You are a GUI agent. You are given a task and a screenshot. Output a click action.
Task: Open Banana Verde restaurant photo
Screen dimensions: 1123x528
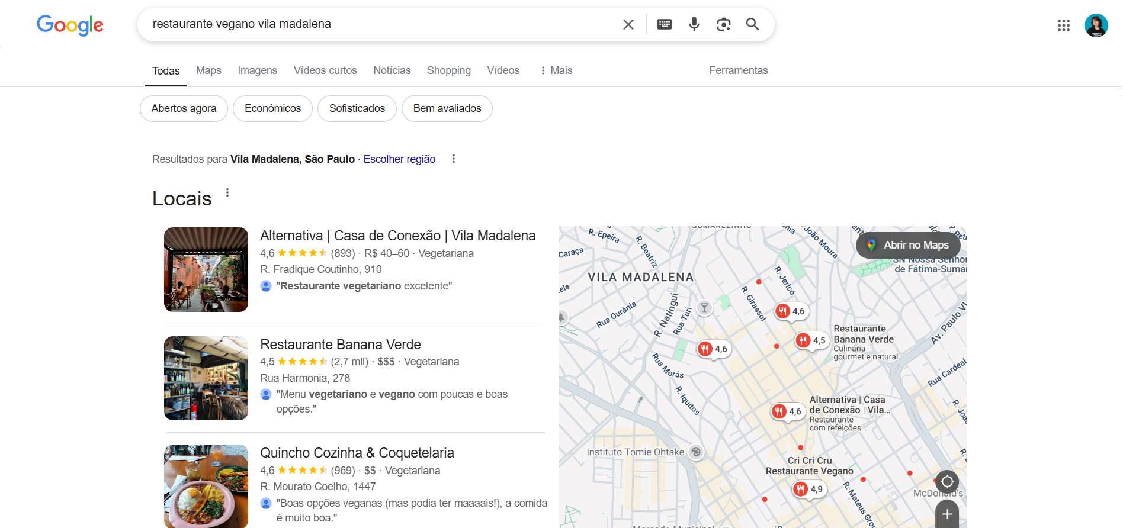point(206,378)
